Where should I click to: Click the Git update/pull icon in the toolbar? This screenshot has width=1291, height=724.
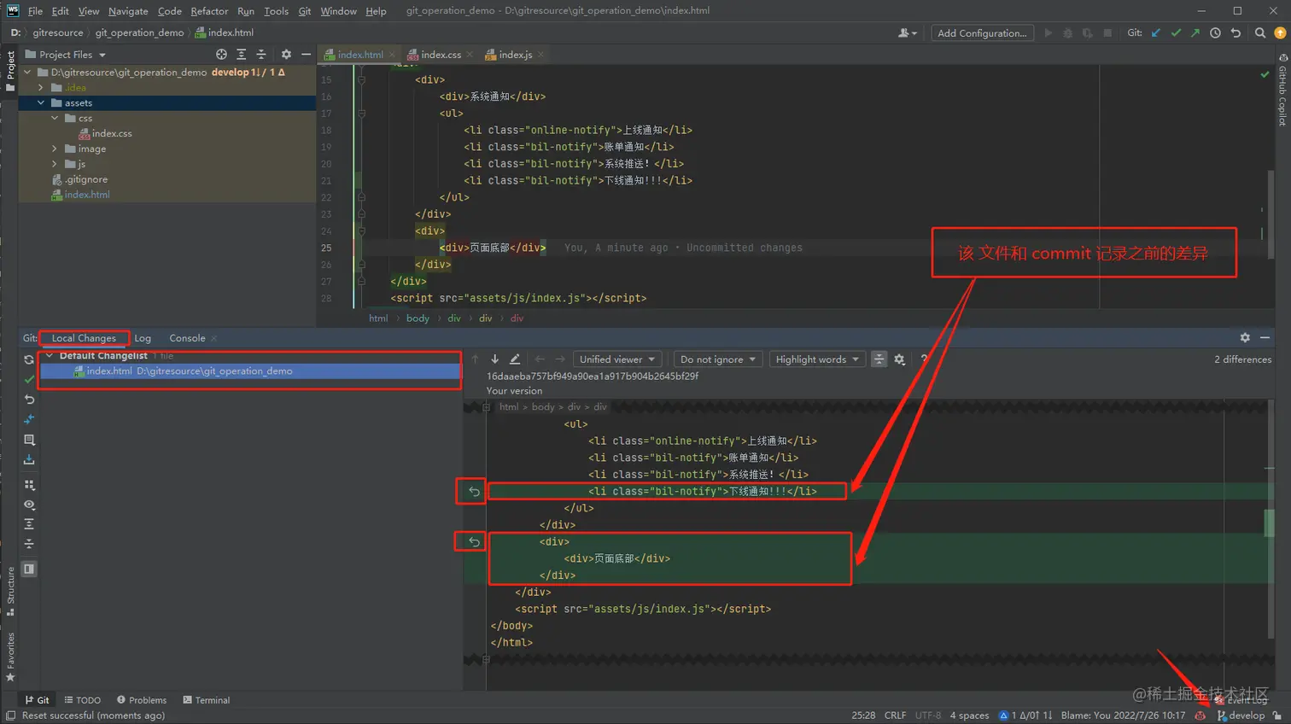coord(1155,32)
